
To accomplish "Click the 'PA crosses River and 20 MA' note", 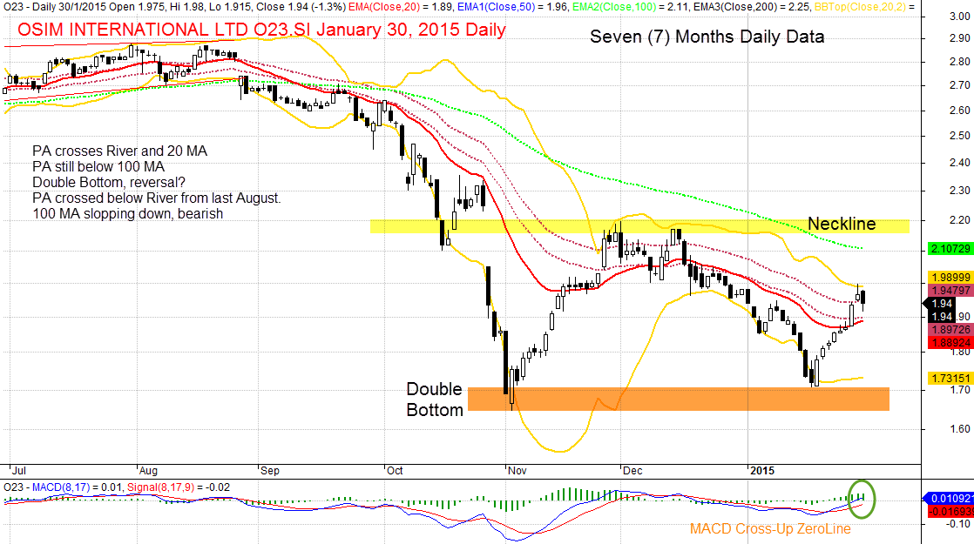I will (120, 151).
